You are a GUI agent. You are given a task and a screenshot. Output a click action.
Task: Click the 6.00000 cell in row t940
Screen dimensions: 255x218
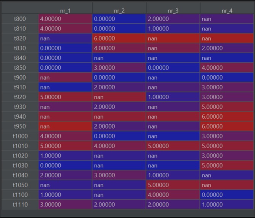click(227, 116)
